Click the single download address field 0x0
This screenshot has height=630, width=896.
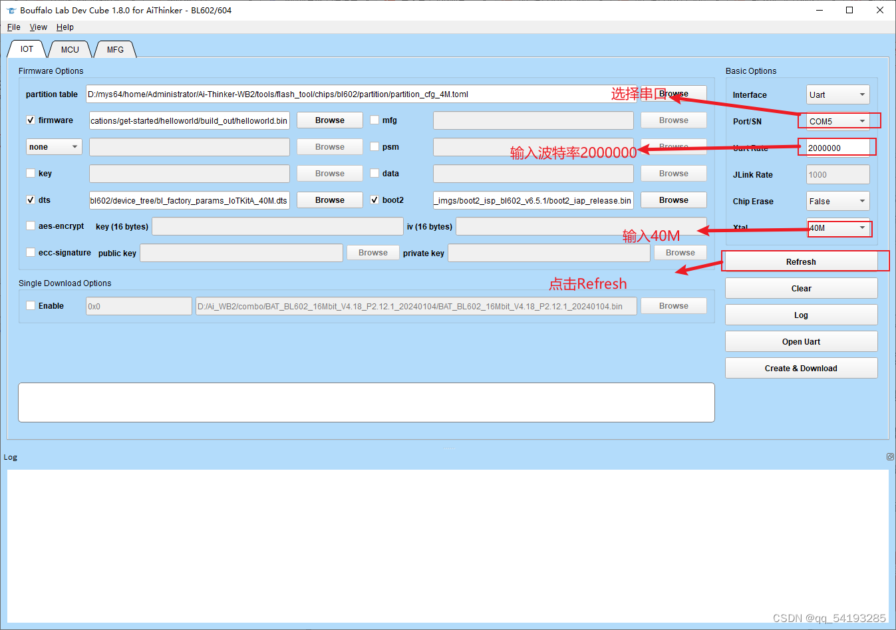tap(139, 306)
